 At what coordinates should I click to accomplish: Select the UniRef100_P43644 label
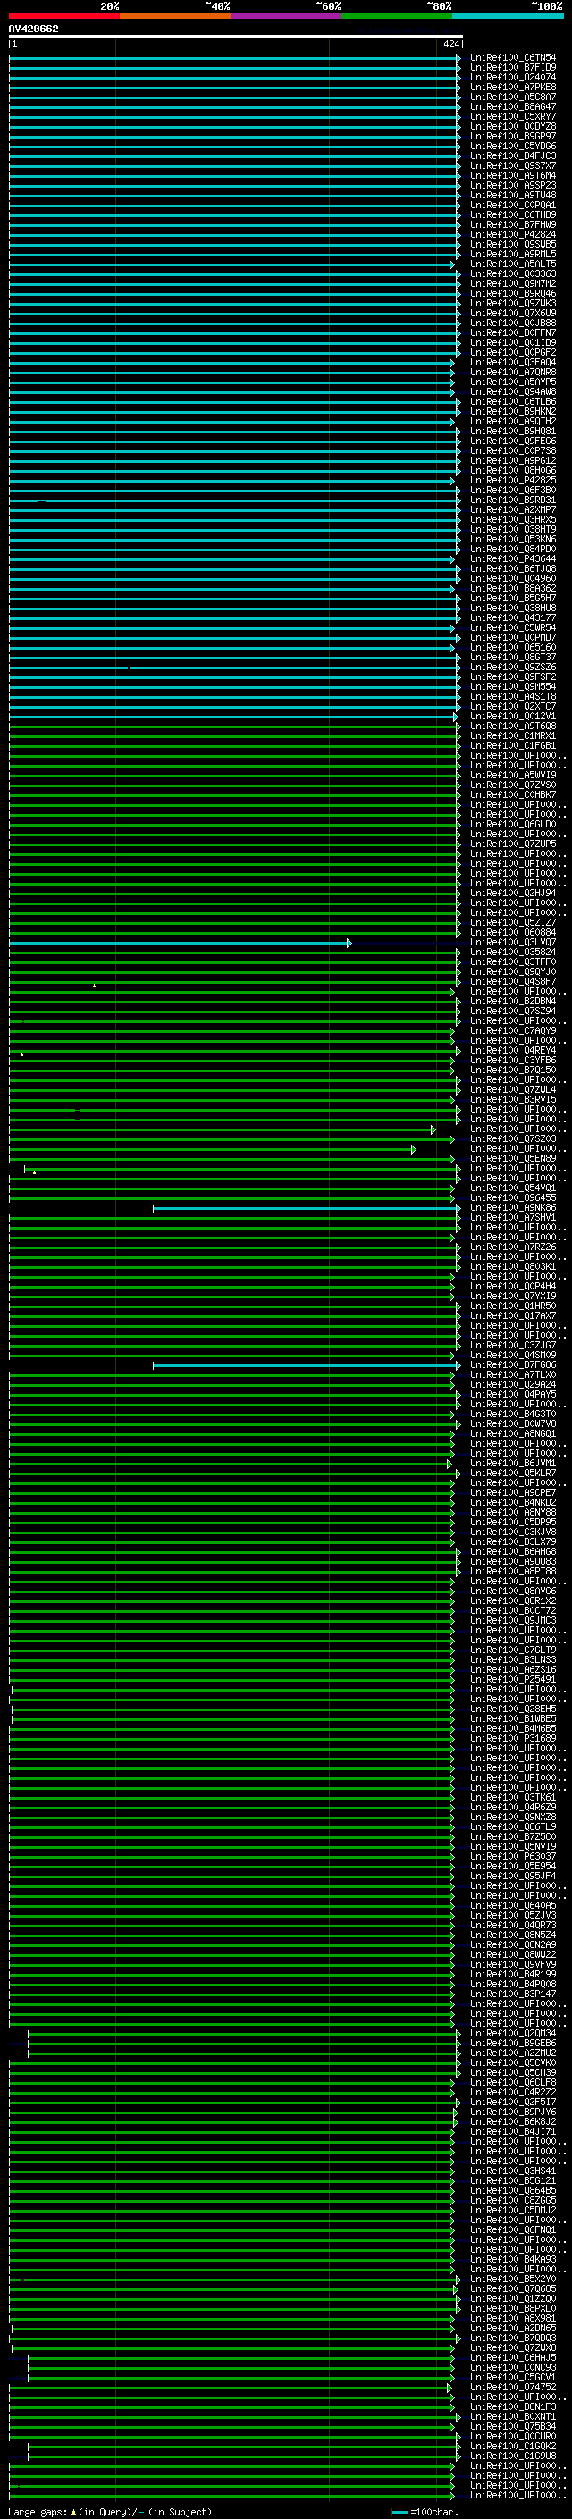513,559
